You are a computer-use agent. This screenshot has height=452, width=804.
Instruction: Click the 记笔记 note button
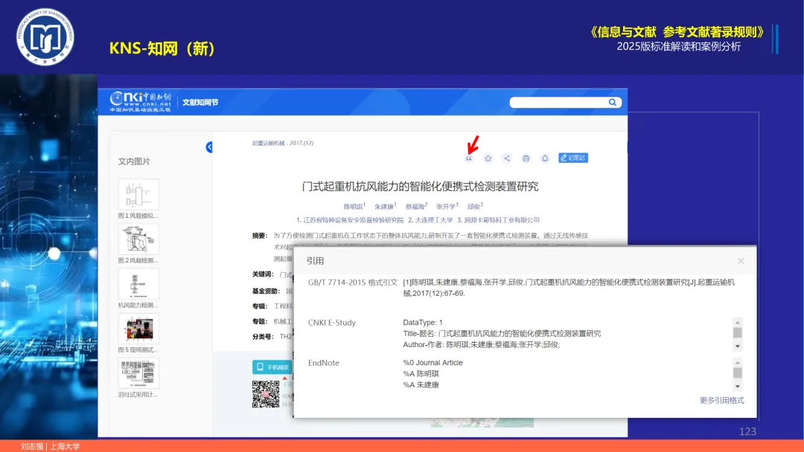click(573, 158)
